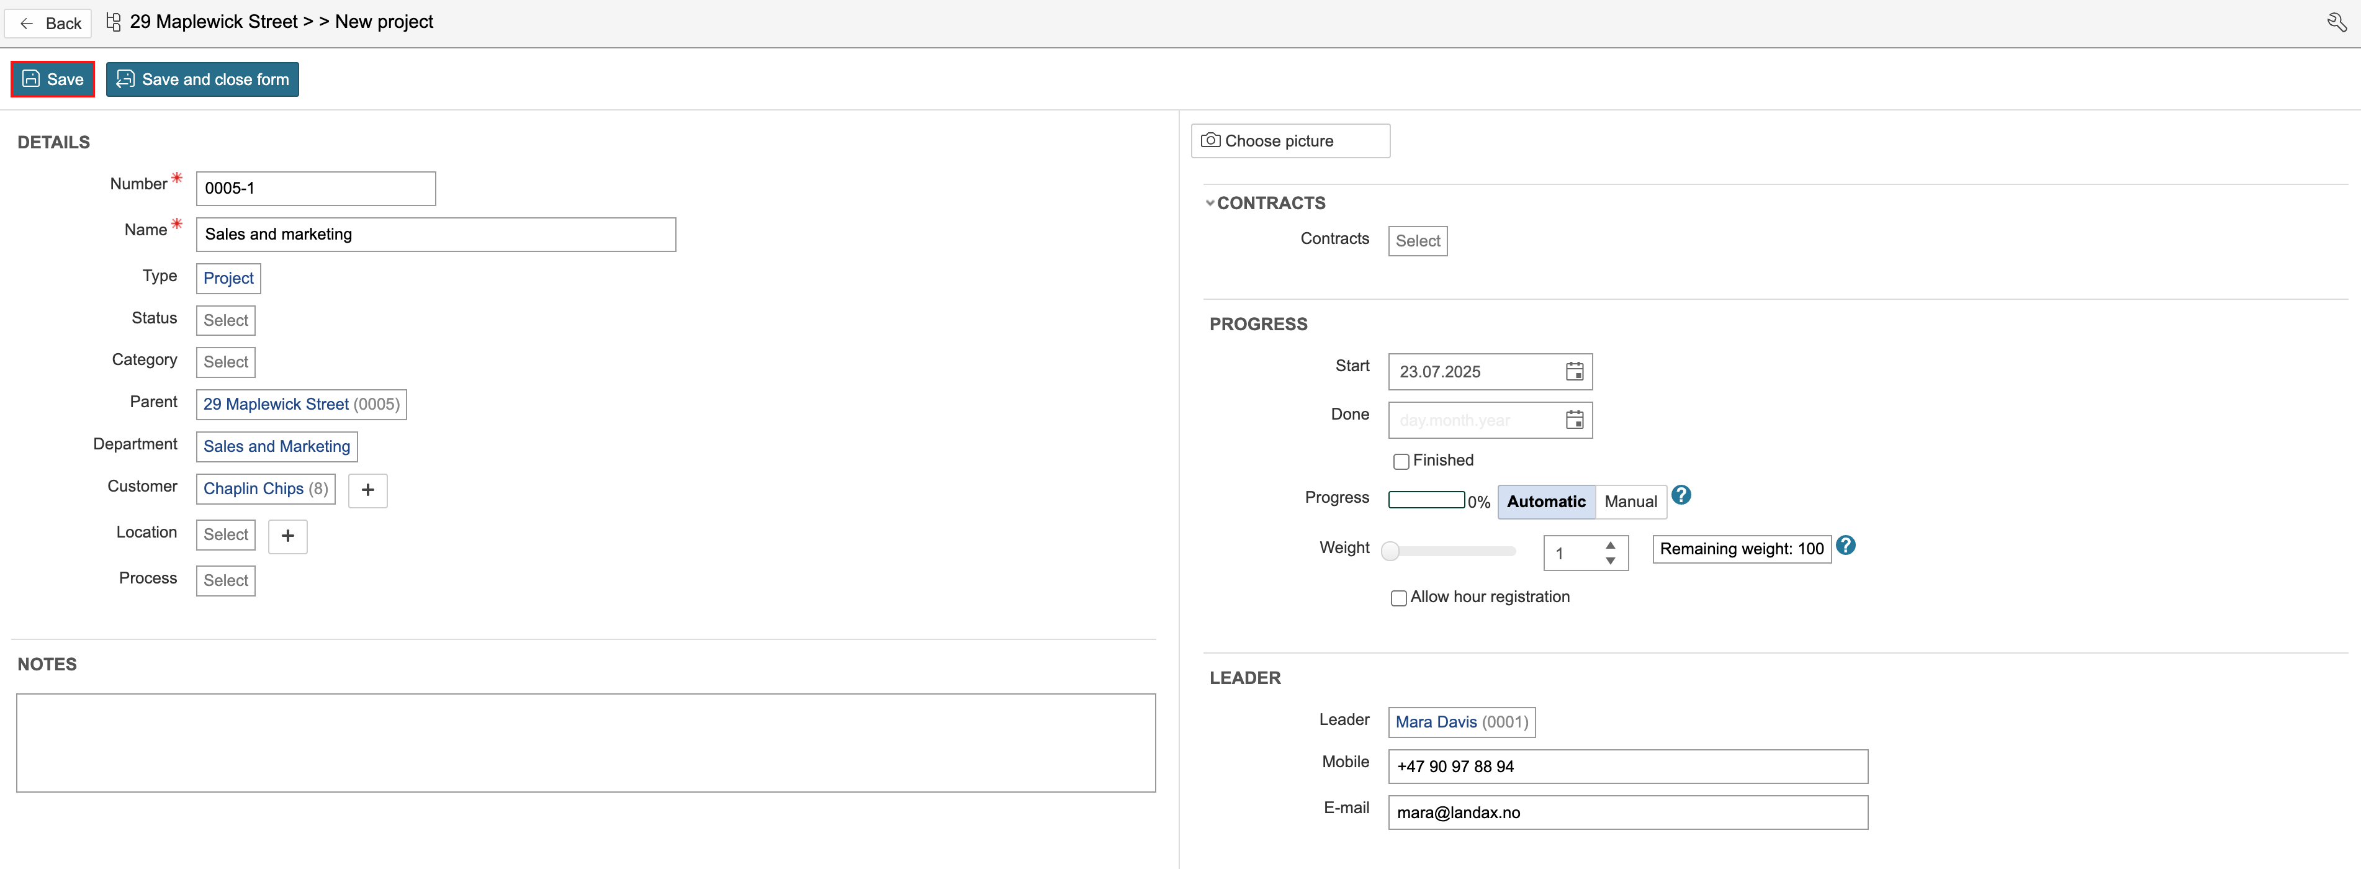2361x869 pixels.
Task: Collapse the Contracts section
Action: [1210, 204]
